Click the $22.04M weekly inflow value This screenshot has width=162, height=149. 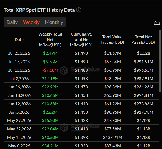click(x=50, y=129)
